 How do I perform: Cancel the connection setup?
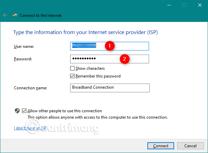coord(190,146)
